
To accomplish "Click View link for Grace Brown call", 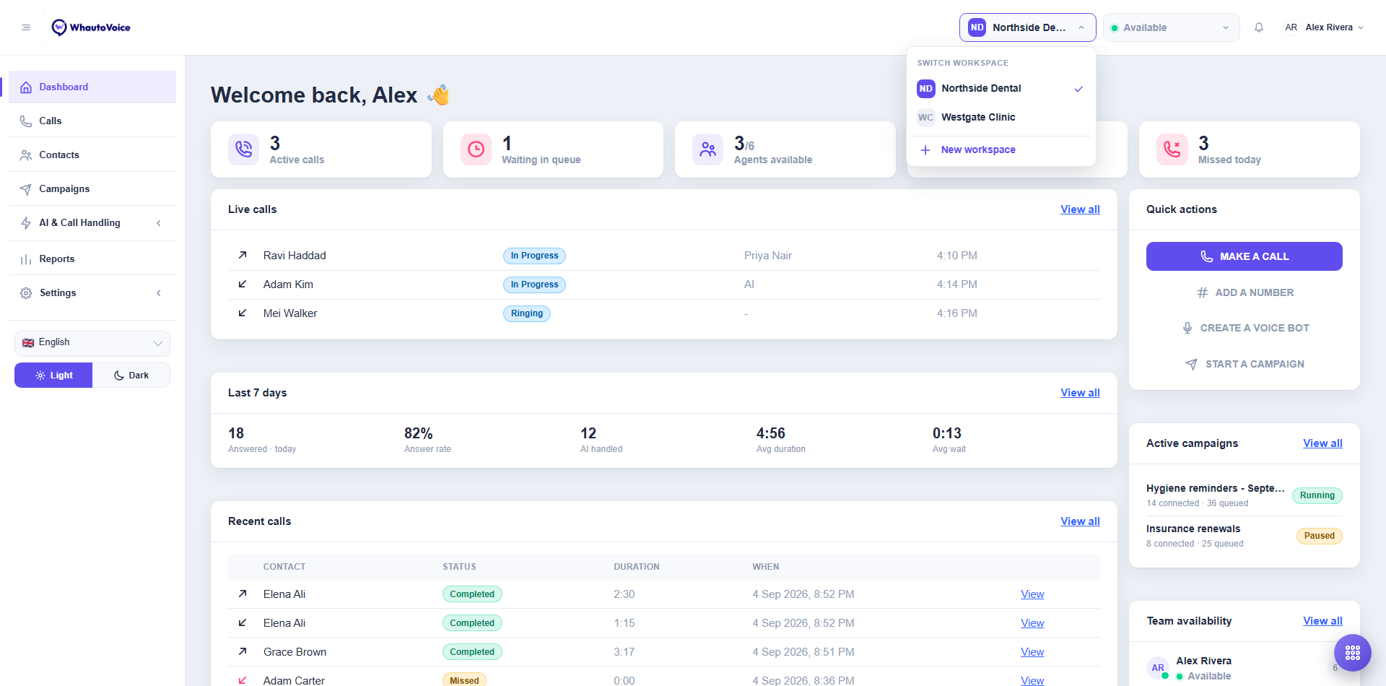I will (x=1032, y=652).
